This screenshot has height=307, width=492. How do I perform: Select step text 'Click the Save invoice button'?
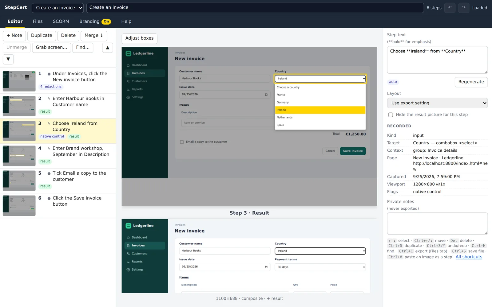(x=77, y=201)
